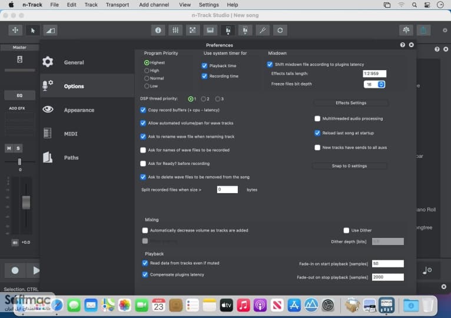
Task: Click the metronome note icon at bottom right
Action: pos(427,270)
